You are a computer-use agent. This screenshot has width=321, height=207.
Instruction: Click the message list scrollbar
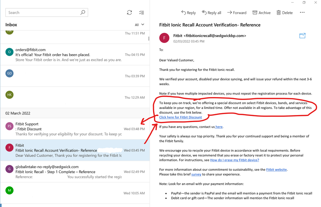click(148, 38)
